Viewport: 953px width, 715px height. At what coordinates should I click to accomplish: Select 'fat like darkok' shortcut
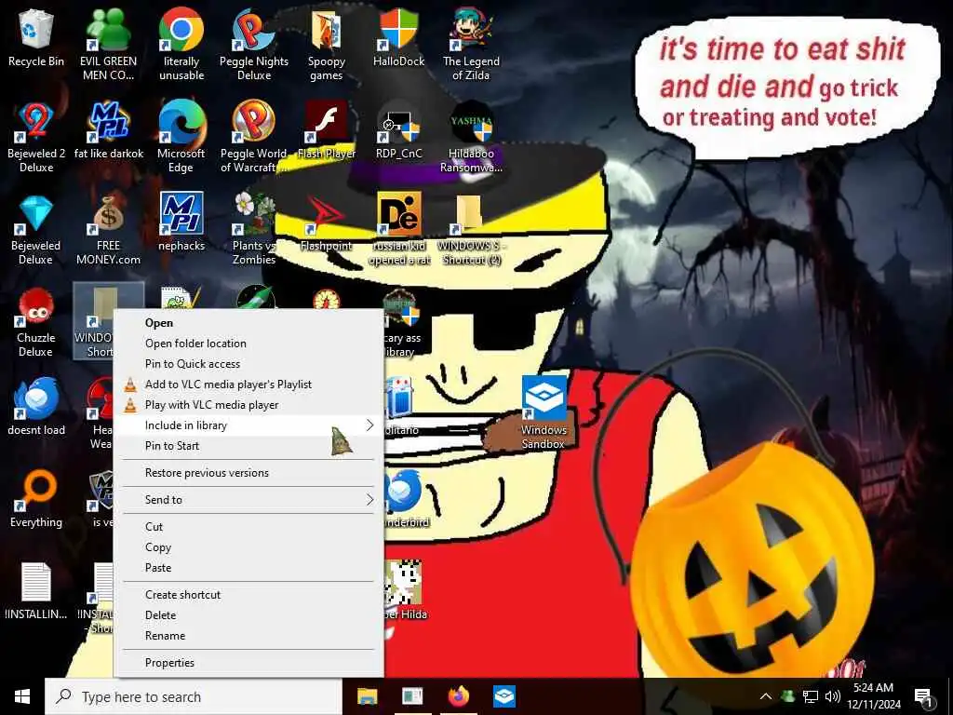tap(109, 130)
